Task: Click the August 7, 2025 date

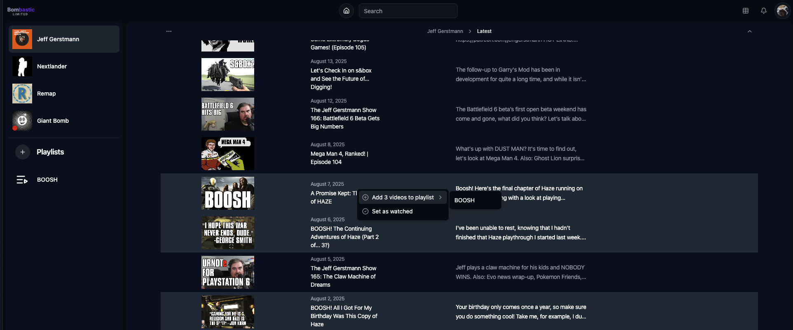Action: (x=327, y=184)
